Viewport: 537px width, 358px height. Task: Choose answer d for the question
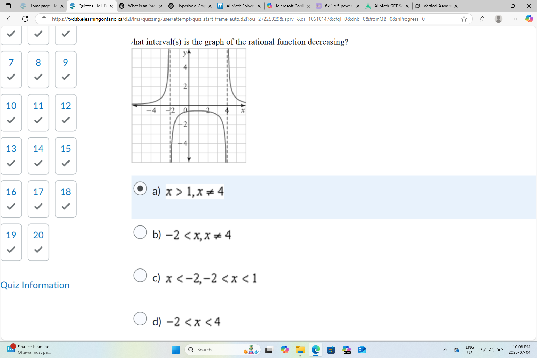coord(140,318)
